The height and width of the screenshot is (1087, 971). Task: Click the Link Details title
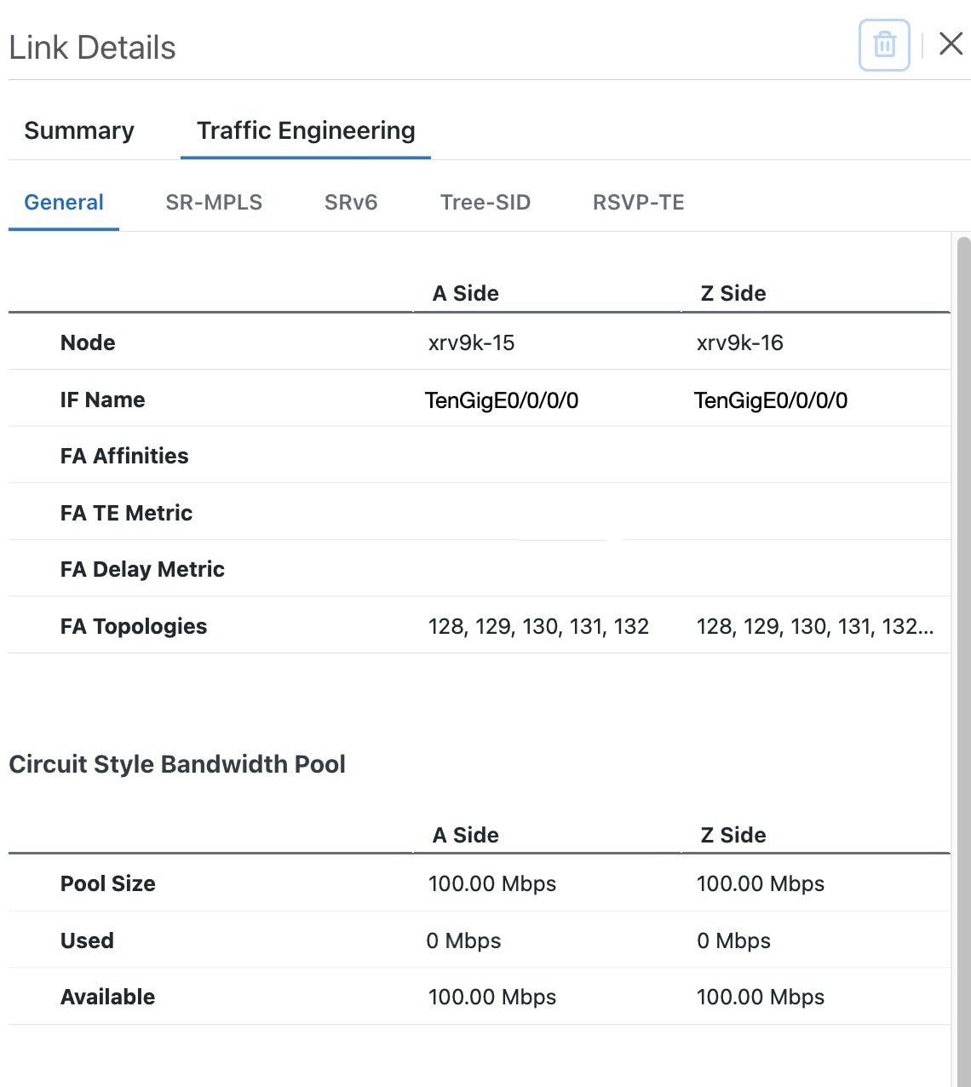click(92, 48)
